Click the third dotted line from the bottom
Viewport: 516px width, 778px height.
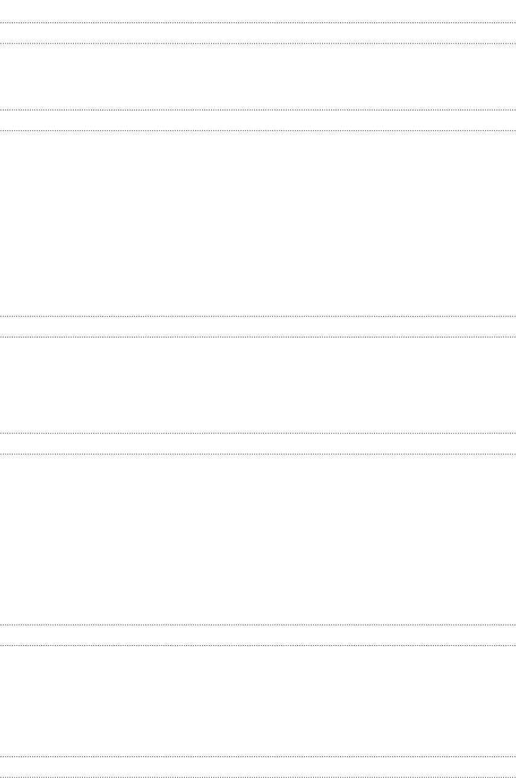(258, 645)
